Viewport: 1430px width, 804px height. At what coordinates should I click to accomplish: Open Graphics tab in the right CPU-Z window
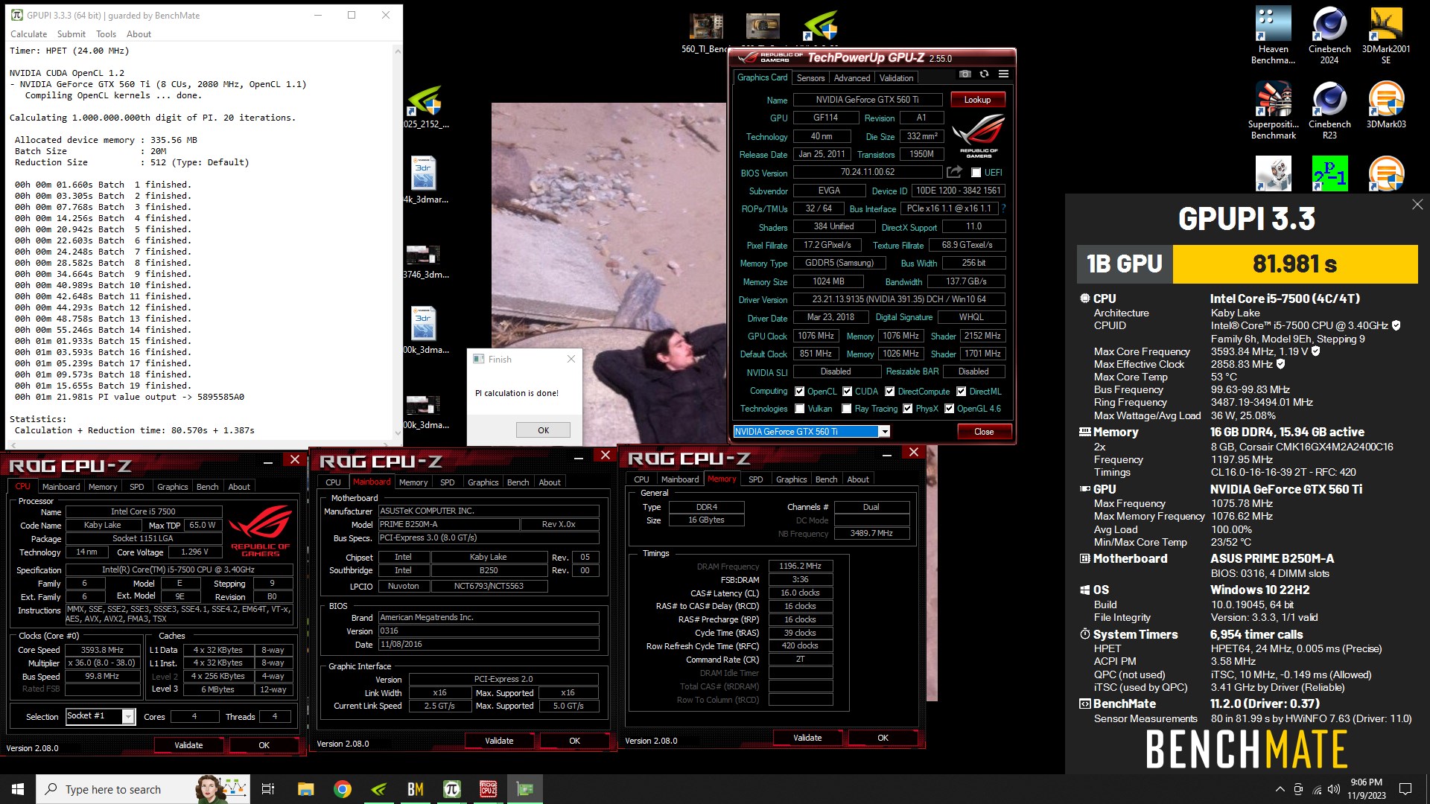point(791,479)
